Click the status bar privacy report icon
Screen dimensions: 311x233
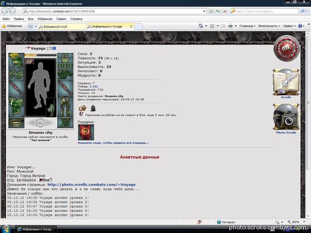point(200,222)
